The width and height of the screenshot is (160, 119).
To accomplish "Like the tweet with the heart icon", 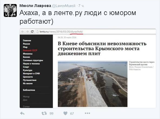I will (65, 113).
